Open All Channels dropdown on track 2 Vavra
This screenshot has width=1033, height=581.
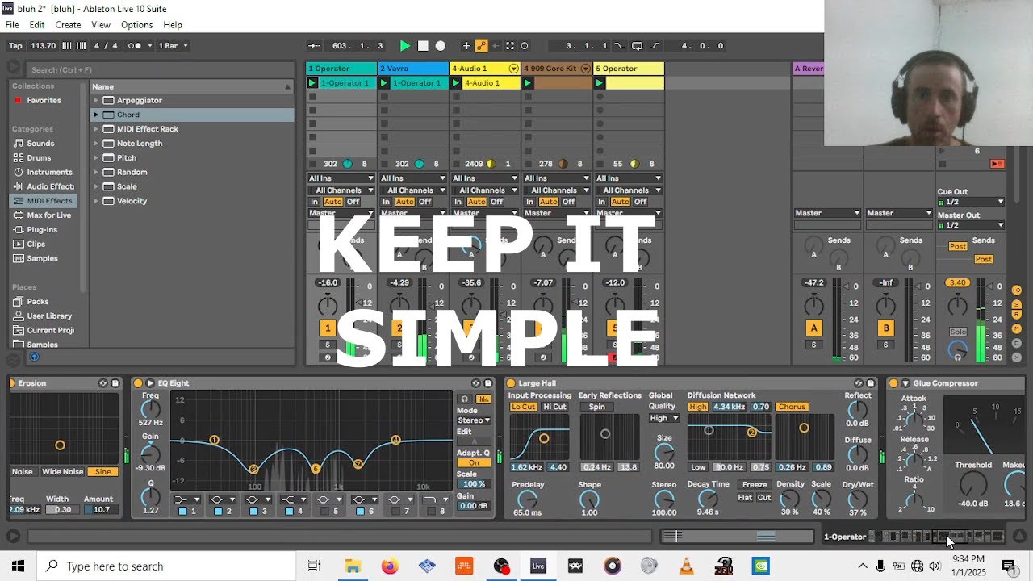412,190
